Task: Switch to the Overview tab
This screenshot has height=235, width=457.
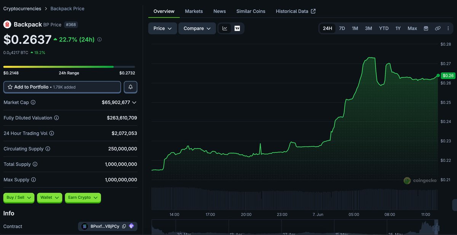Action: [x=164, y=11]
